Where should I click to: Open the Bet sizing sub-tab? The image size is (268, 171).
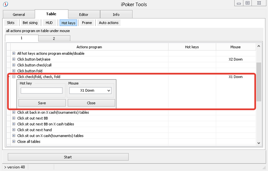pyautogui.click(x=30, y=23)
